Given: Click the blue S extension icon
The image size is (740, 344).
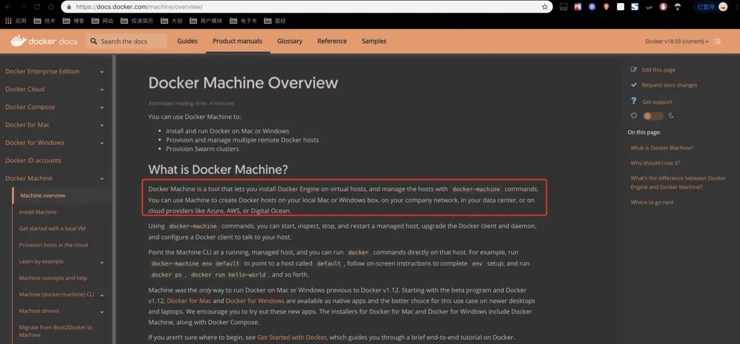Looking at the screenshot, I should 635,7.
